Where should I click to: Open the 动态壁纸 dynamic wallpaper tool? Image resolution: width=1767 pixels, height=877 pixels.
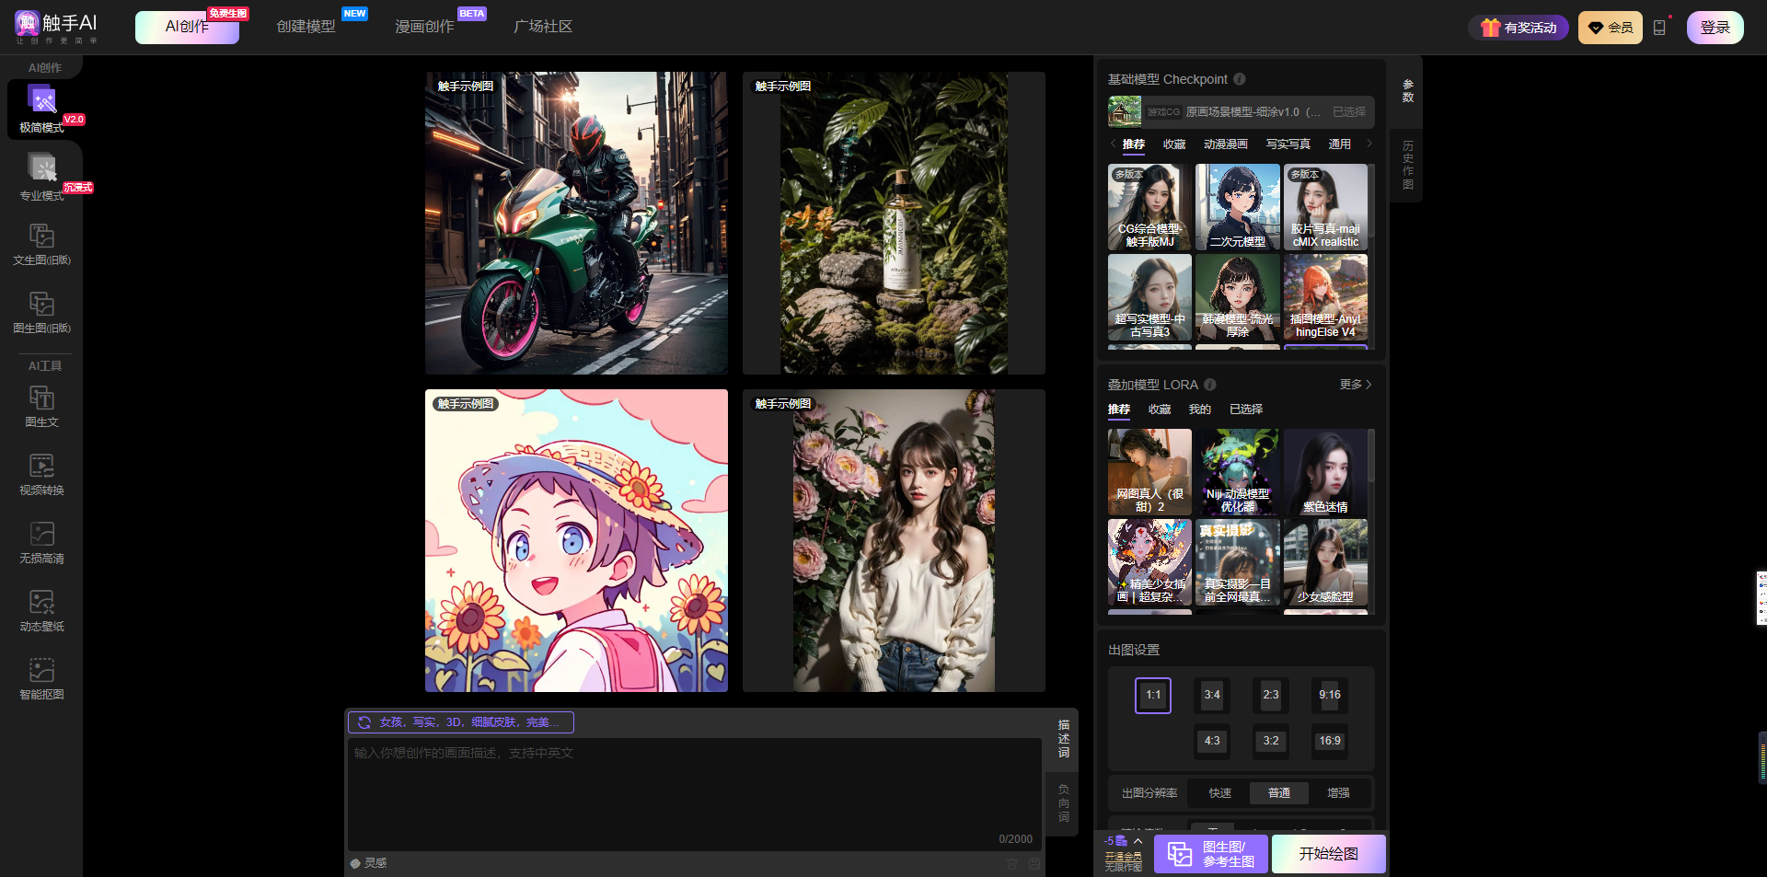coord(42,610)
